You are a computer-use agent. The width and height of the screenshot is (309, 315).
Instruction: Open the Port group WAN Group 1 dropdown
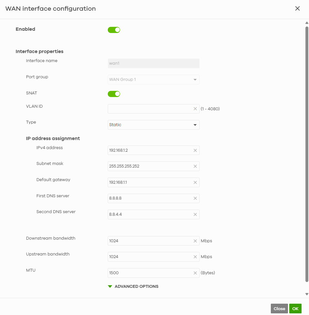[x=154, y=80]
